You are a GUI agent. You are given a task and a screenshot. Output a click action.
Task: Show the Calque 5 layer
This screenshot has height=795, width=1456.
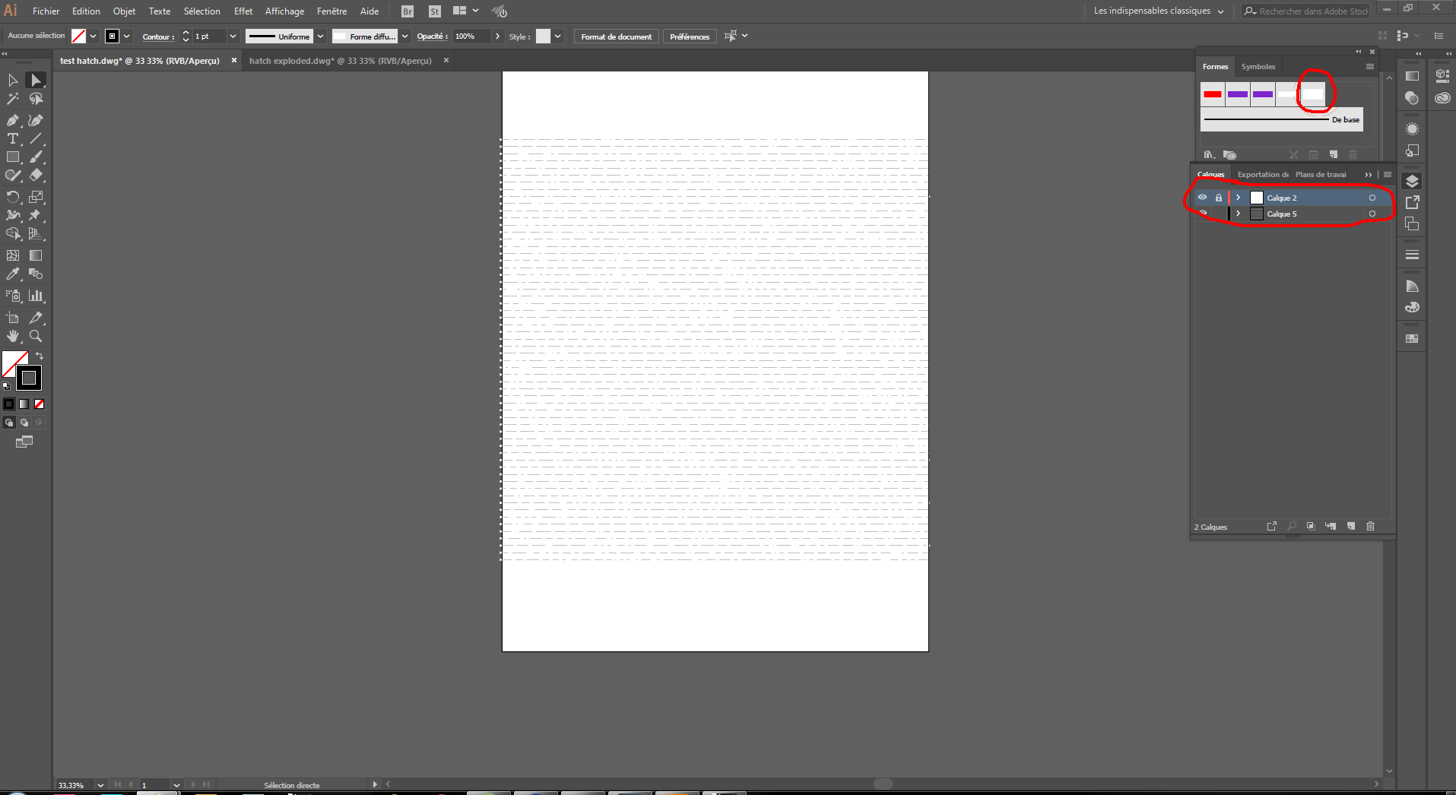[x=1204, y=214]
